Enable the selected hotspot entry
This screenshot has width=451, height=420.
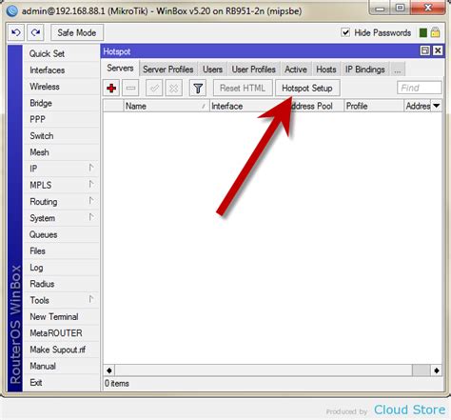click(154, 88)
